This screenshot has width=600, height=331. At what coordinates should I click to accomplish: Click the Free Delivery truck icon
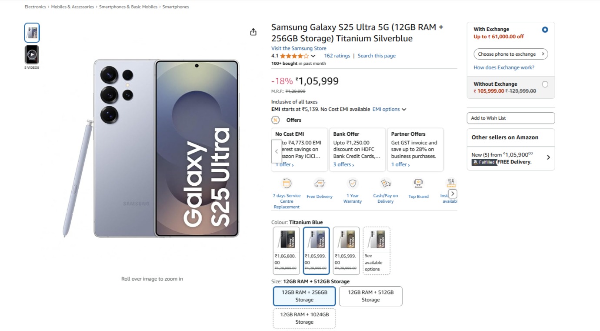[x=320, y=184]
